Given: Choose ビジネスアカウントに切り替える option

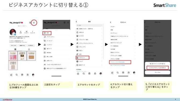Looking at the screenshot, I should [x=157, y=68].
